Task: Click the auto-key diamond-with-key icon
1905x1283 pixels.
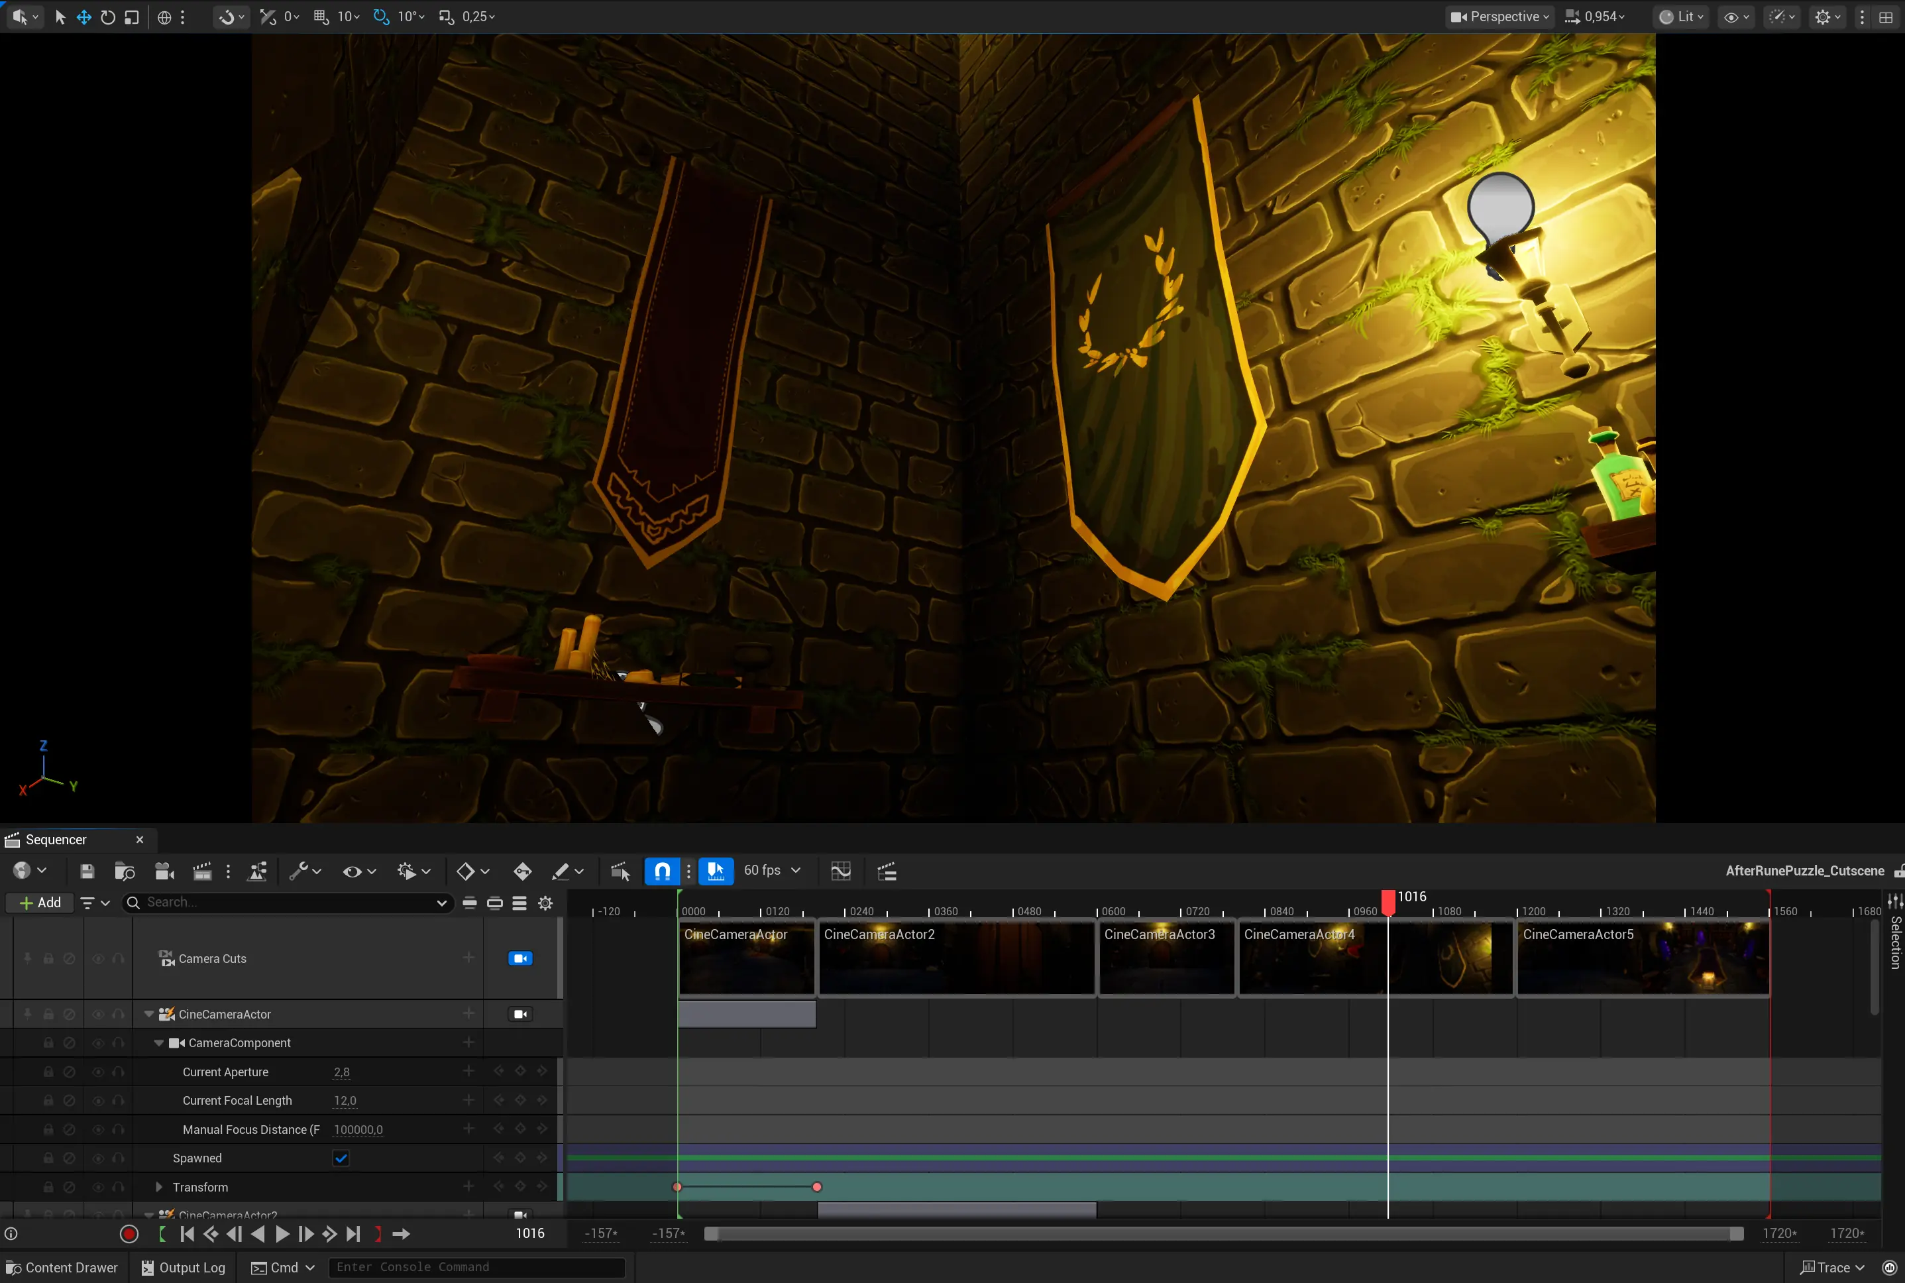Action: click(x=522, y=871)
